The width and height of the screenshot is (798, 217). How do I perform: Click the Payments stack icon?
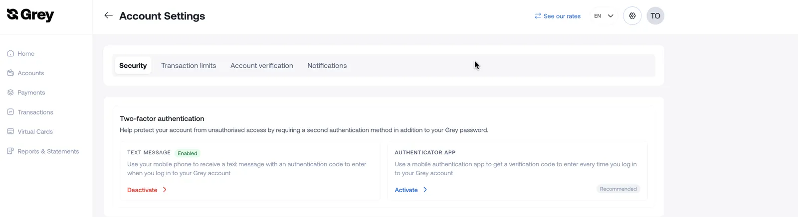click(10, 93)
